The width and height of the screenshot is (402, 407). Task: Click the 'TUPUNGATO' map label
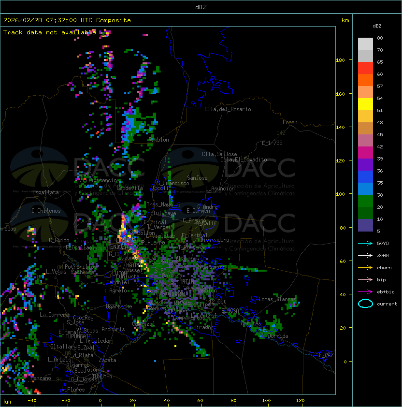[x=78, y=336]
